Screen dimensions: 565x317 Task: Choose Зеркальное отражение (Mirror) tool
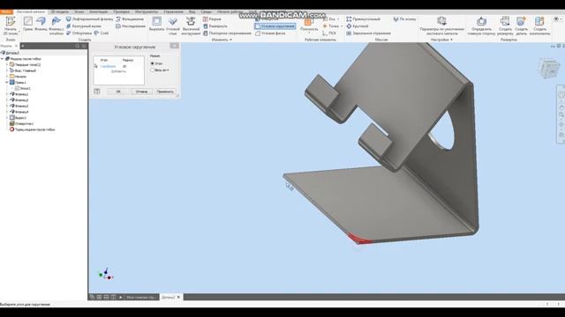point(369,33)
